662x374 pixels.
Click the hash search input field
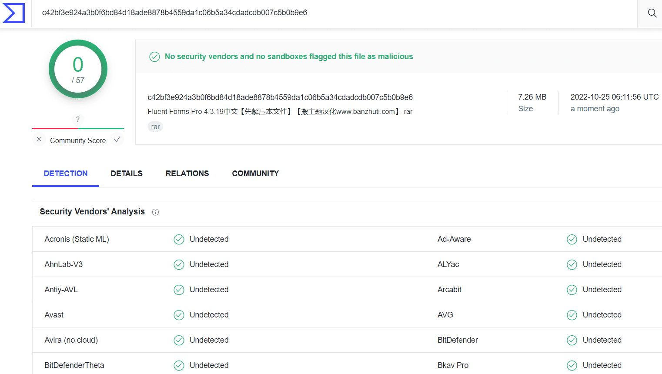[334, 13]
